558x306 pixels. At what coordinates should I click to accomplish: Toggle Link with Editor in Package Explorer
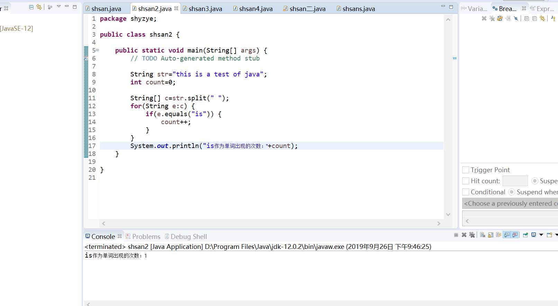click(39, 7)
